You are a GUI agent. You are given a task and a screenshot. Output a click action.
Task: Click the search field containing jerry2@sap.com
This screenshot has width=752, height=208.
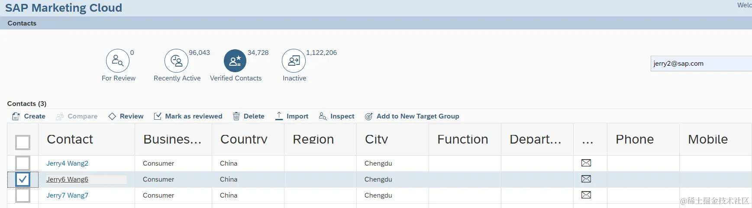click(x=701, y=64)
